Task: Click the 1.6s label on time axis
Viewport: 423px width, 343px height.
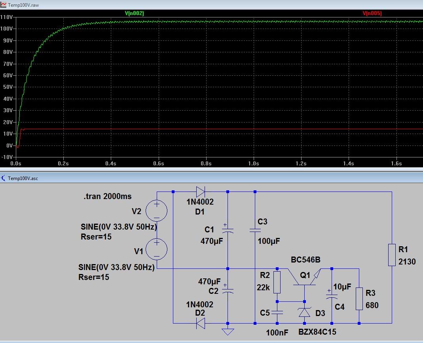Action: tap(396, 163)
